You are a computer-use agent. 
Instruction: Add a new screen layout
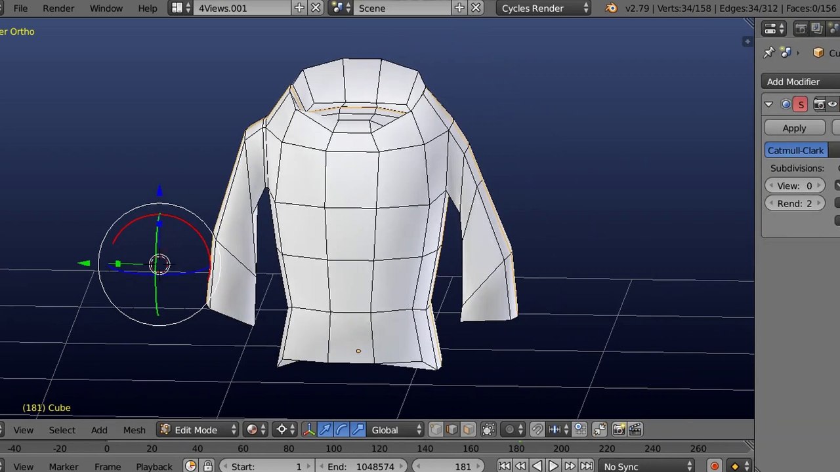coord(299,9)
